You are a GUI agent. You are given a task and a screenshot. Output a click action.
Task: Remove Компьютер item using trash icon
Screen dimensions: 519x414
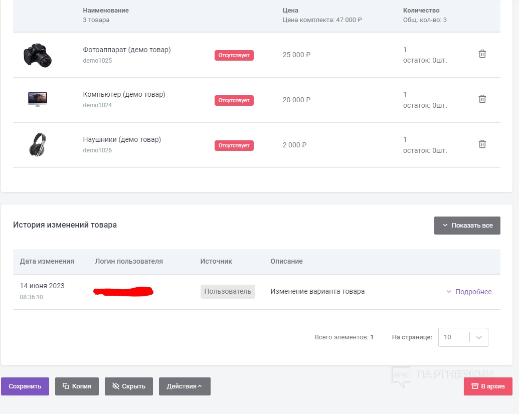tap(482, 99)
